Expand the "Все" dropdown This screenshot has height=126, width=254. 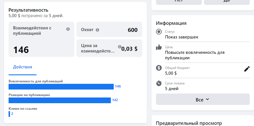[203, 99]
